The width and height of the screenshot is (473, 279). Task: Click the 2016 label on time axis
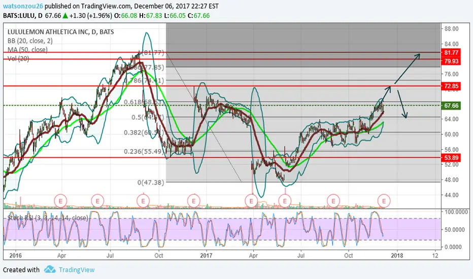pos(15,256)
